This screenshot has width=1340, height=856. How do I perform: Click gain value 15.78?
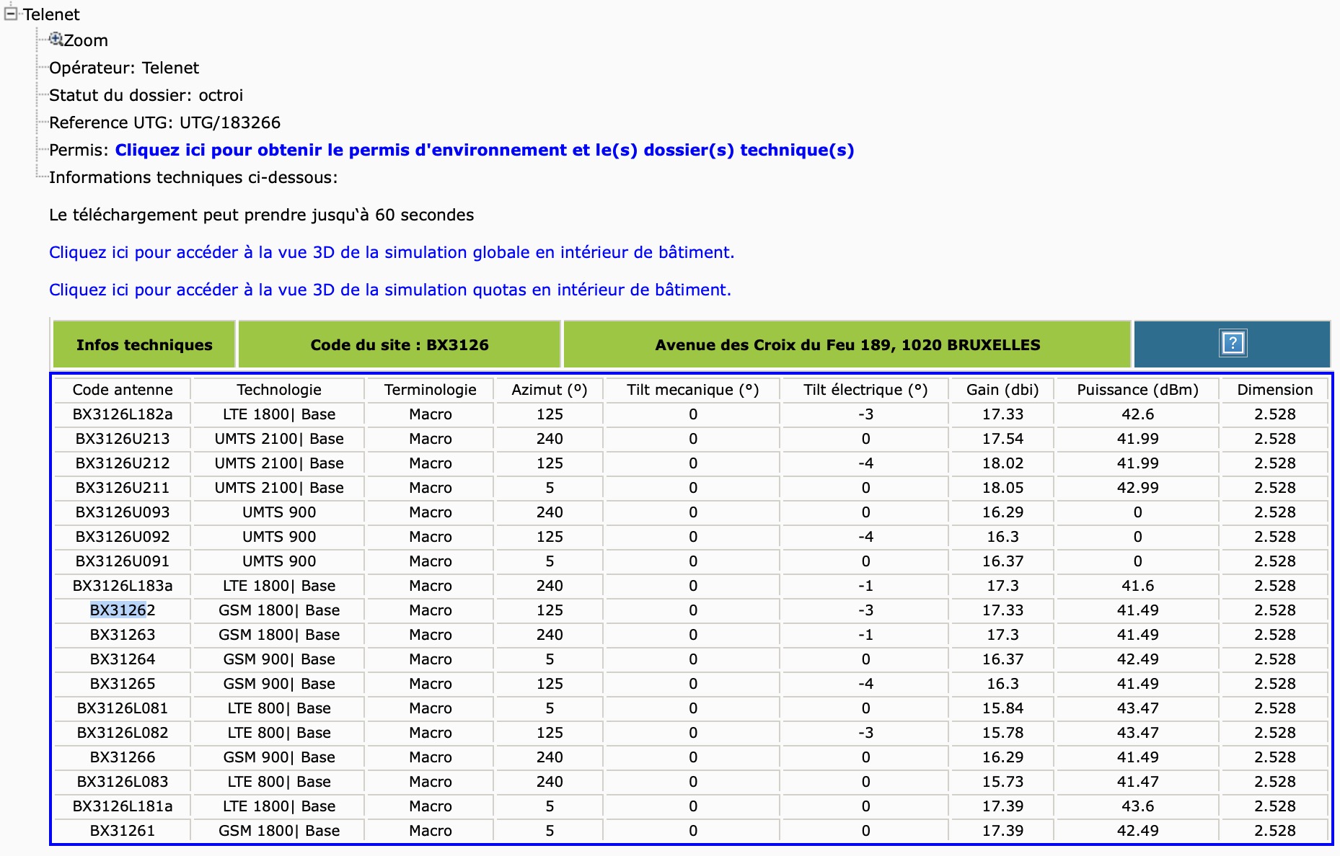[x=1002, y=733]
